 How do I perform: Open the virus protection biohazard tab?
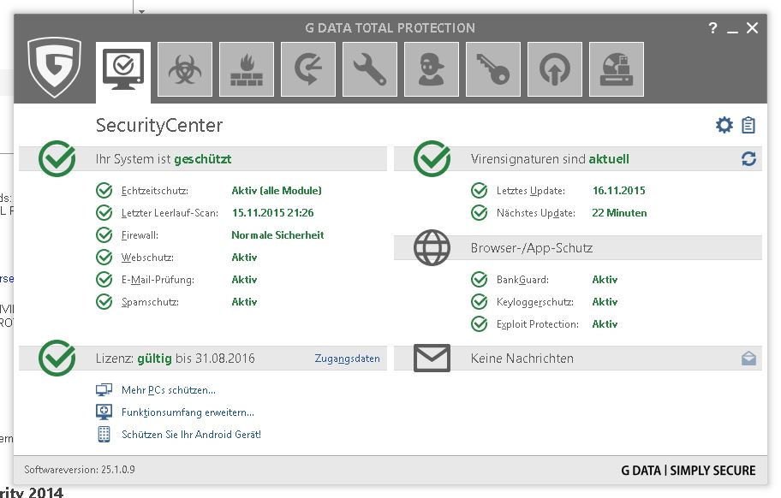coord(185,69)
